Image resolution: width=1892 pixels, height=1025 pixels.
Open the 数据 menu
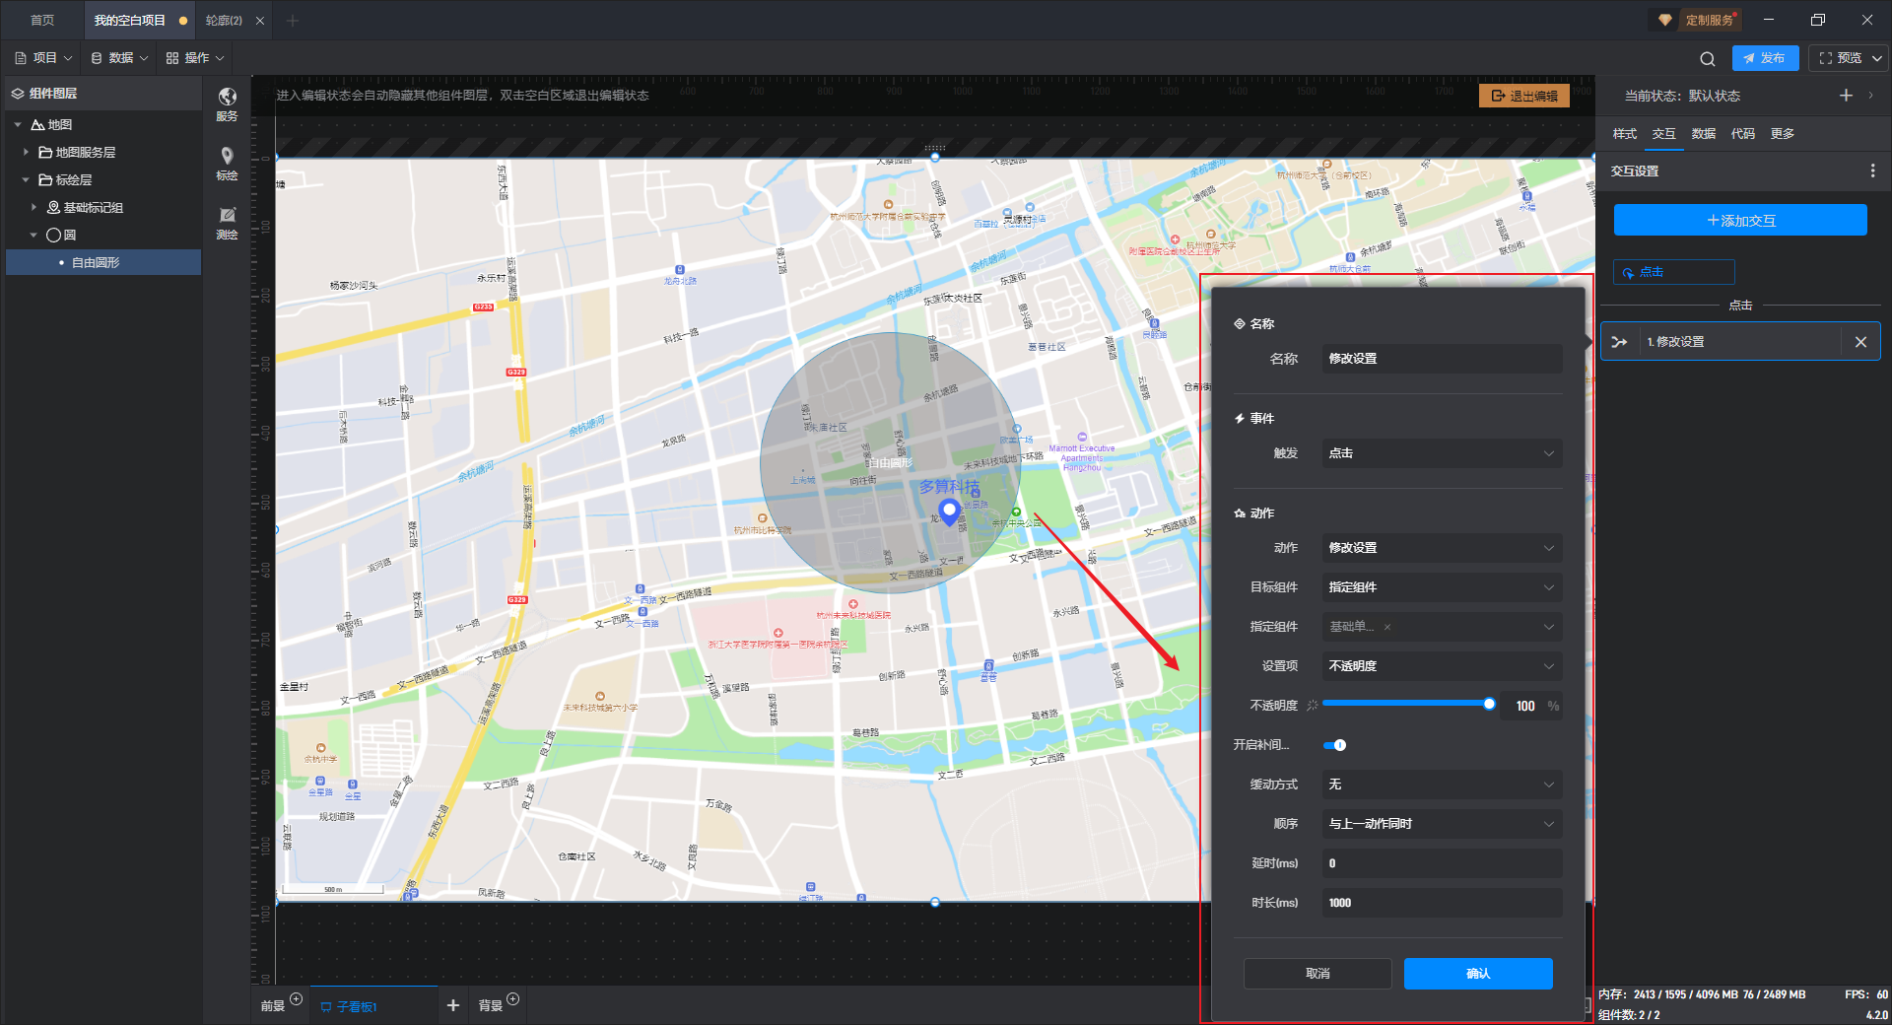pyautogui.click(x=120, y=58)
